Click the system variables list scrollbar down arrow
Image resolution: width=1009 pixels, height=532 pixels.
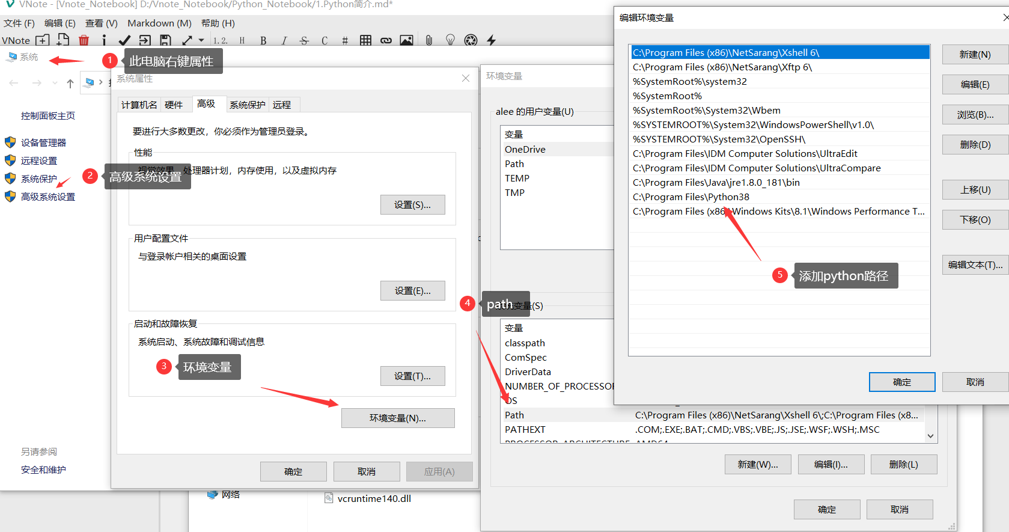(x=931, y=436)
